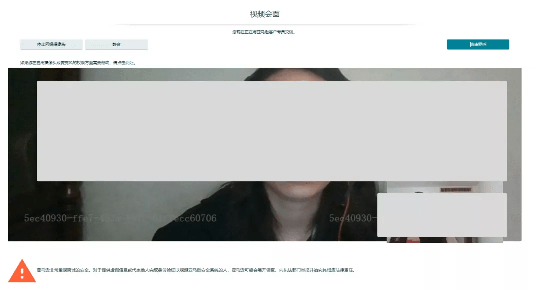Click the Amazon security warning text at bottom
Viewport: 534px width, 289px height.
point(195,270)
